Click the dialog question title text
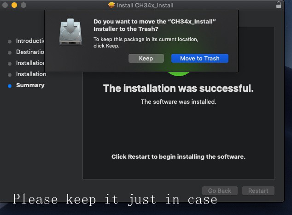 point(154,25)
